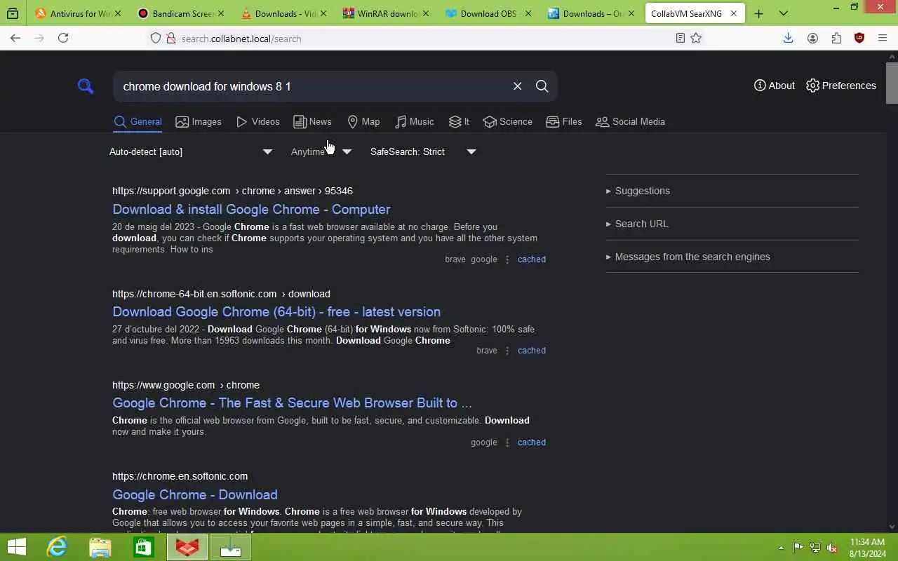Open the Windows Start button

16,547
